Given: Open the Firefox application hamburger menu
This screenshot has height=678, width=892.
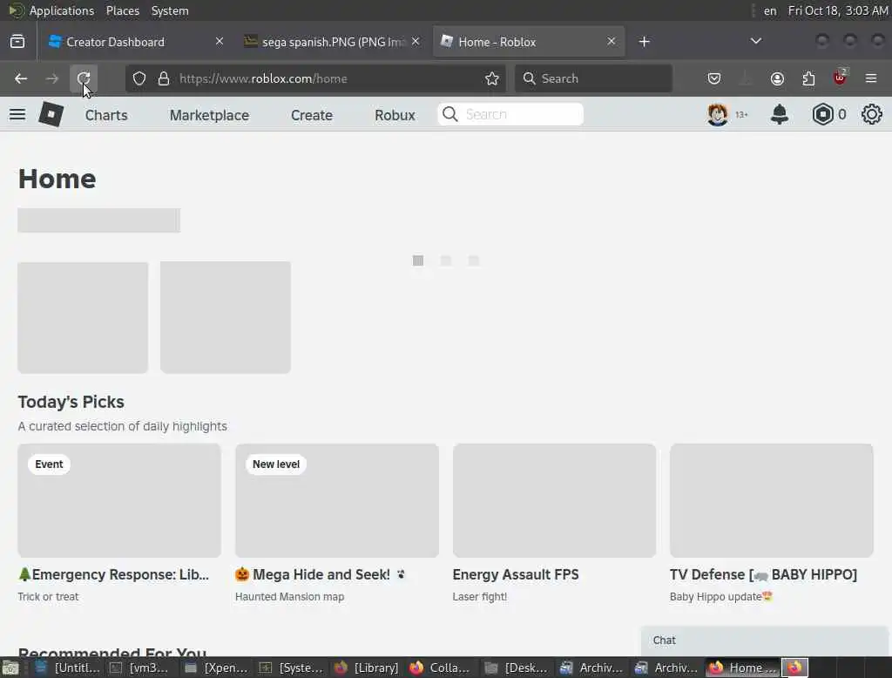Looking at the screenshot, I should [871, 78].
